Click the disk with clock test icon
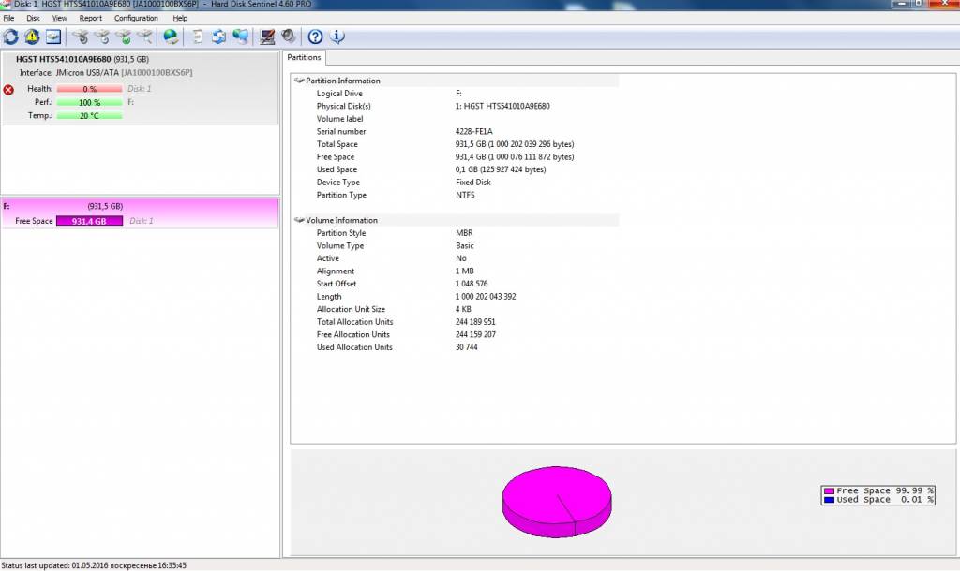Viewport: 960px width, 571px height. click(x=101, y=37)
